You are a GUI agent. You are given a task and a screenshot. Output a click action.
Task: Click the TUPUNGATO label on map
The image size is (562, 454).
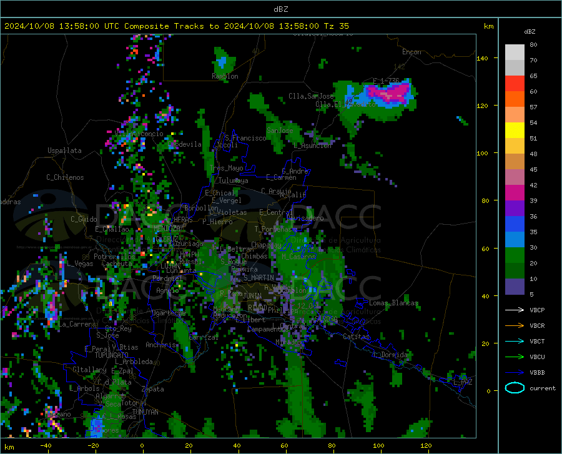click(x=112, y=355)
